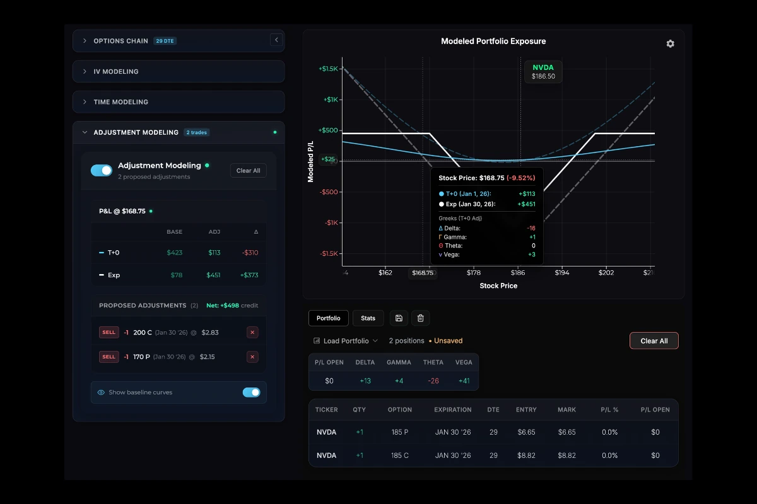Screen dimensions: 757x504
Task: Switch to the Stats tab
Action: [x=368, y=318]
